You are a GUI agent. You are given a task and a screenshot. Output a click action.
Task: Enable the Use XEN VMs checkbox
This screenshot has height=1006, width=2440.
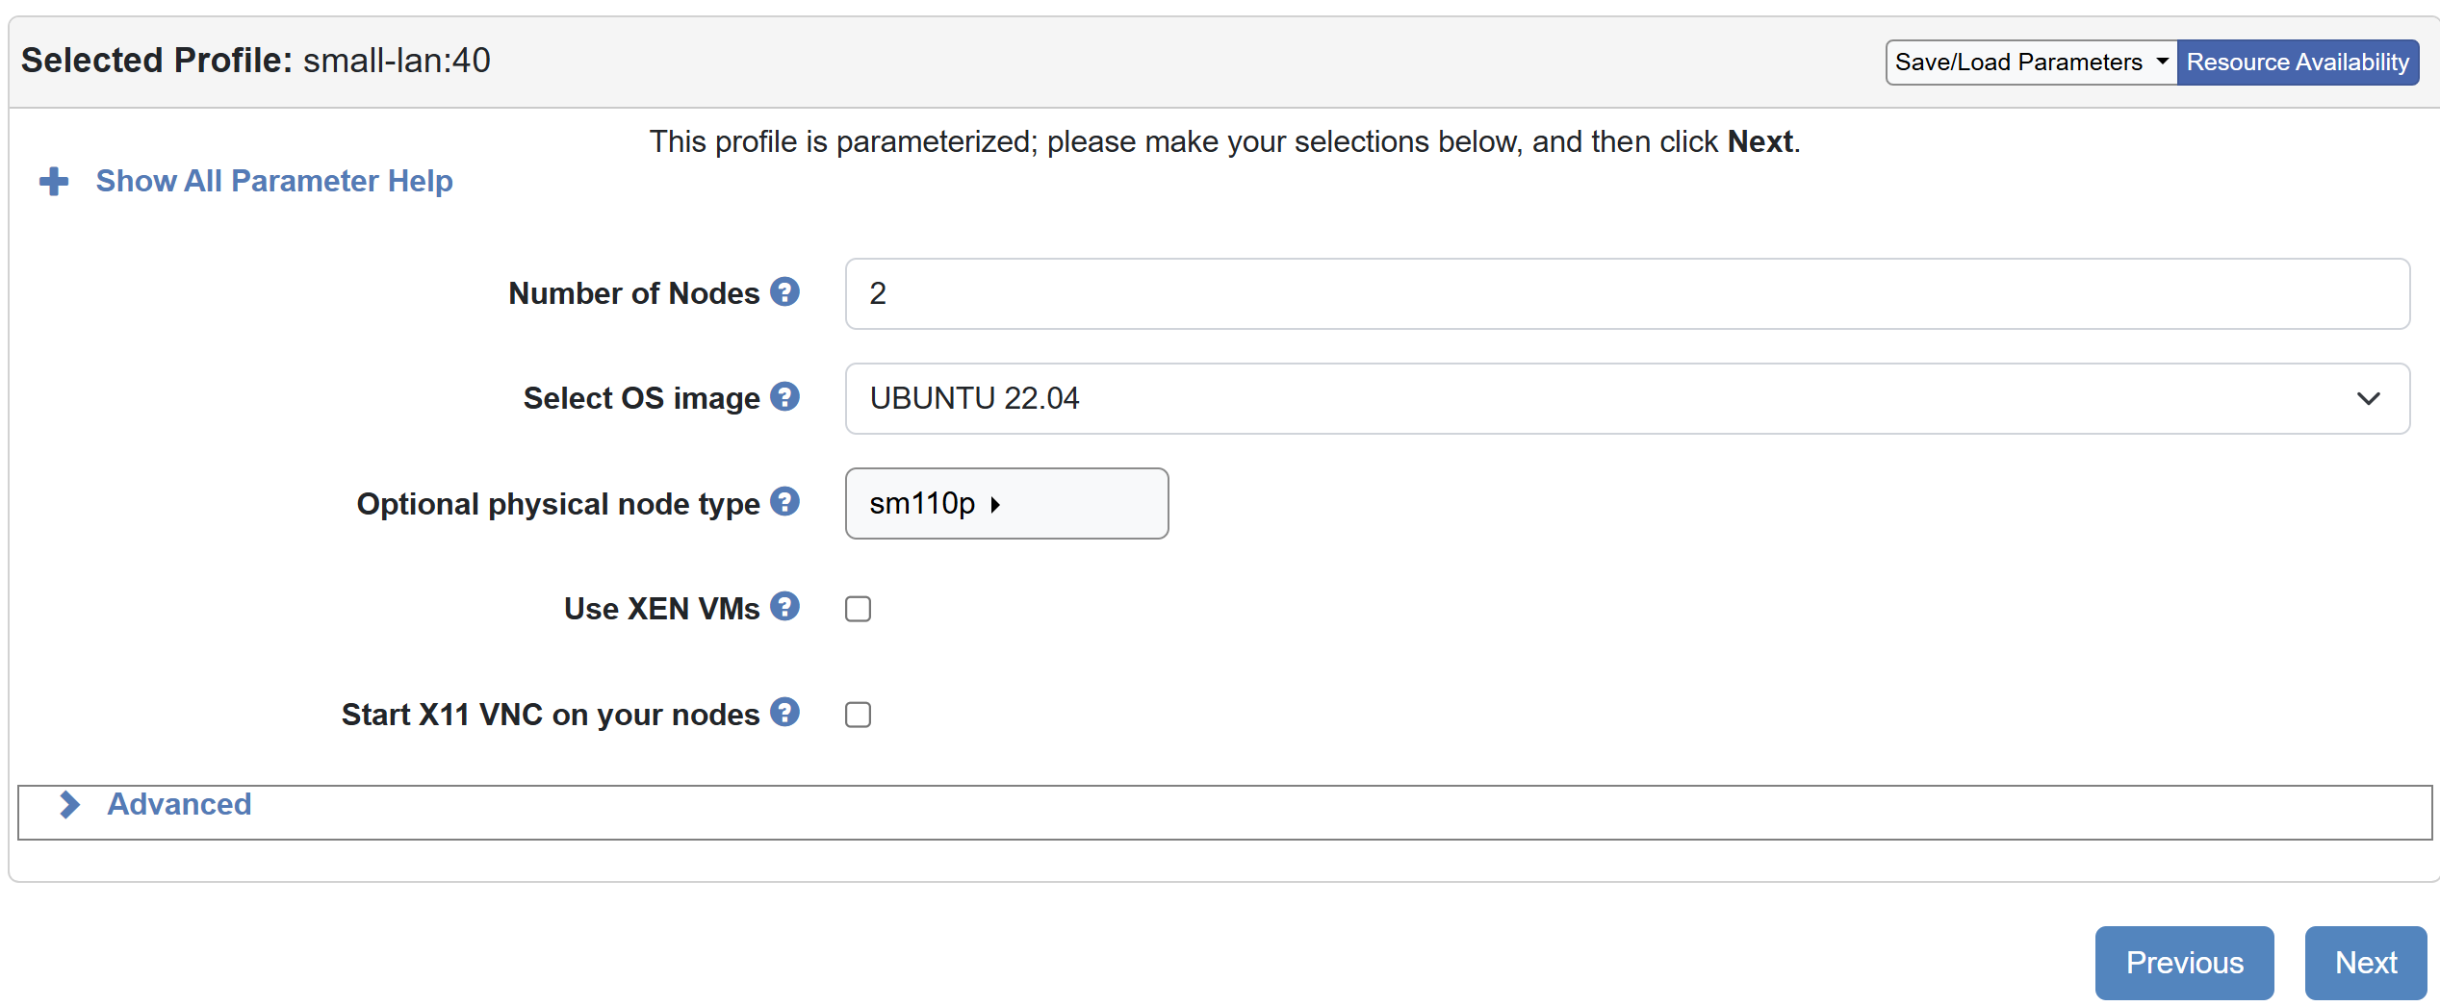pos(858,609)
